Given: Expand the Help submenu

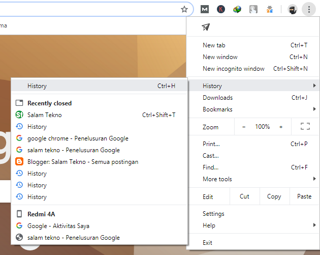Looking at the screenshot, I should pyautogui.click(x=253, y=225).
